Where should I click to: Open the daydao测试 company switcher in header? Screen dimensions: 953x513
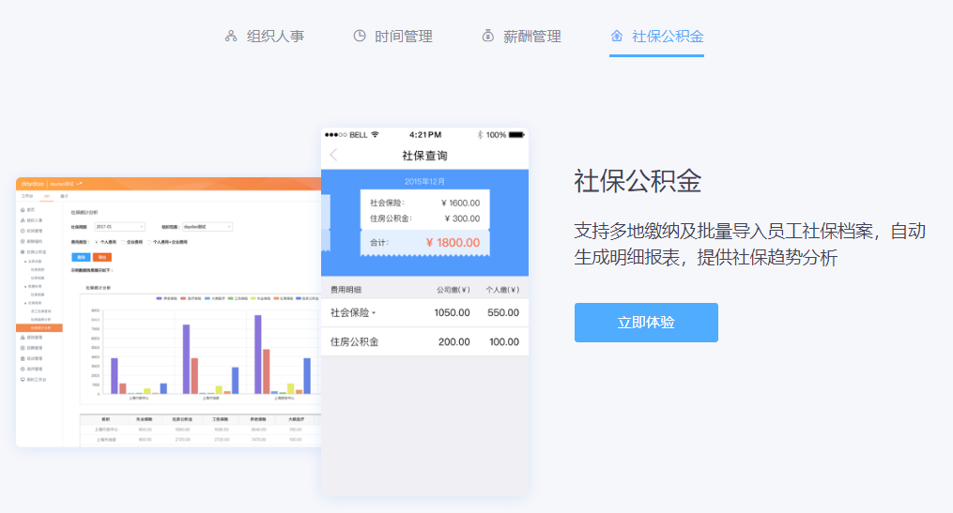(x=66, y=184)
